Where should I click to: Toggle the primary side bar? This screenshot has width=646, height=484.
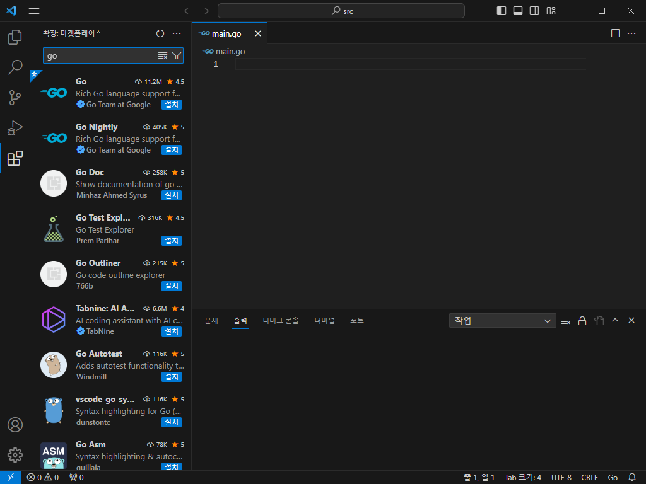[x=502, y=11]
